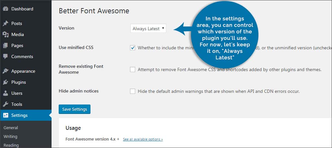Enable Remove existing Font Awesome checkbox
Screen dimensions: 332x148
pos(133,69)
